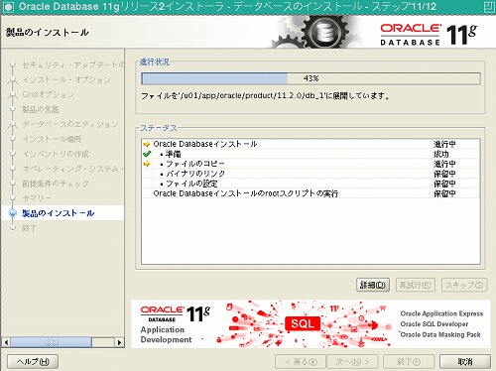Click the 43% installation progress bar

[x=310, y=78]
